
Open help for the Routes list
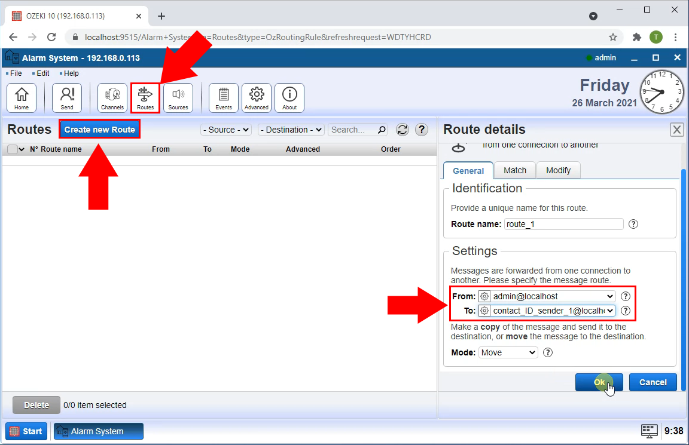pos(422,130)
